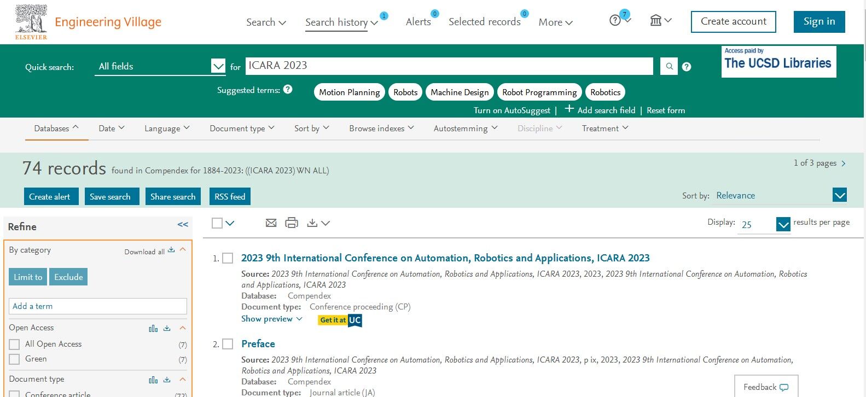Open the quick search help question mark
The height and width of the screenshot is (397, 866).
(687, 67)
